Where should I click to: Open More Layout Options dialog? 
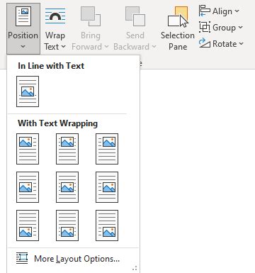[74, 259]
